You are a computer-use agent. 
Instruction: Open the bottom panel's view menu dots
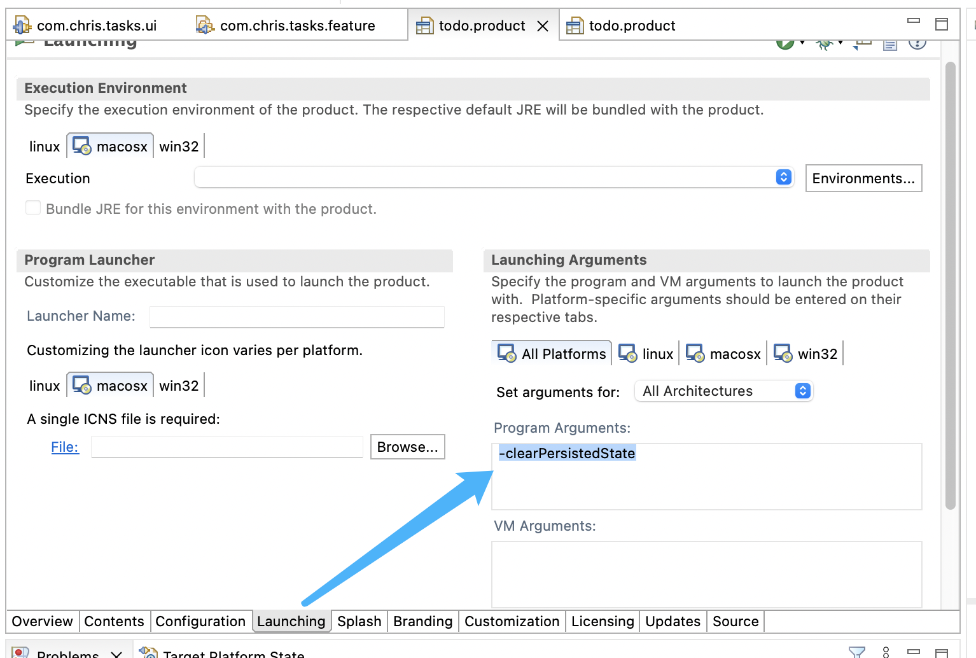[886, 652]
